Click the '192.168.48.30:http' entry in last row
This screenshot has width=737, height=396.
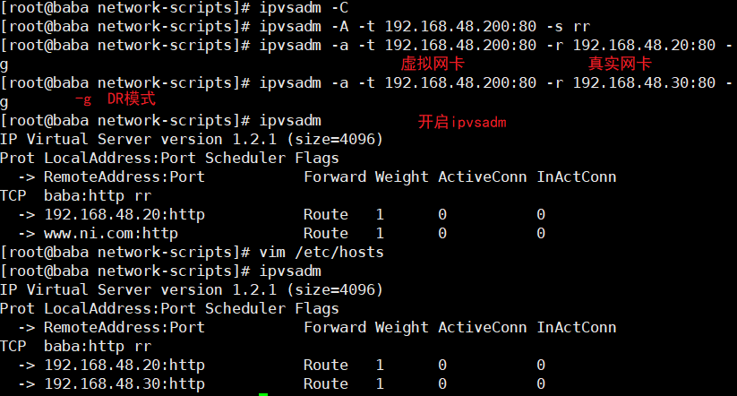[124, 383]
